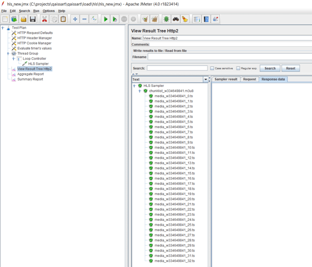Select Summary Report listener
This screenshot has width=312, height=267.
30,79
